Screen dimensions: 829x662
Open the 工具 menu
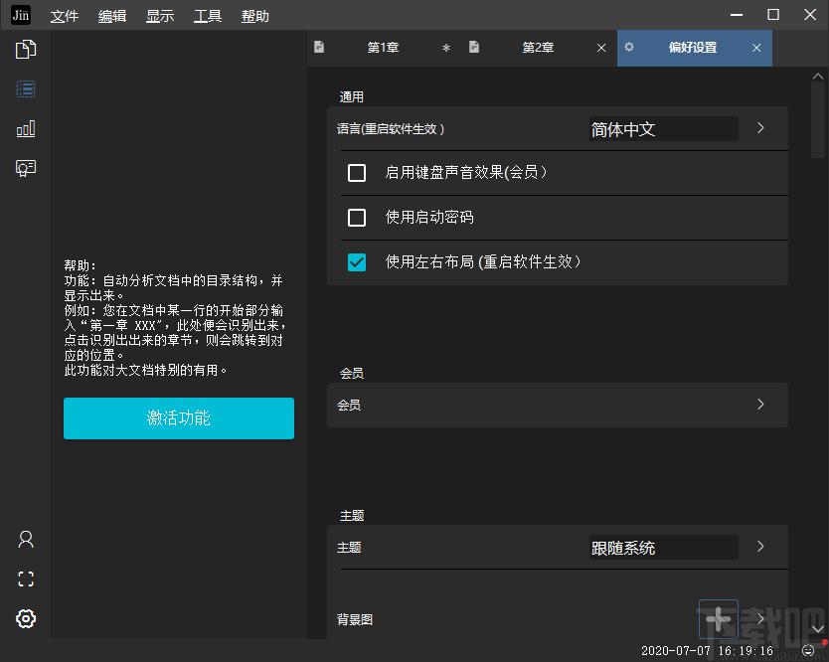pos(207,16)
